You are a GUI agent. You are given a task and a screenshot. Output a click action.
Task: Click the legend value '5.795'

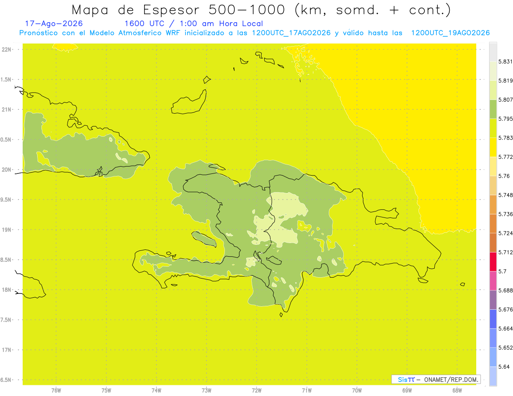(x=506, y=119)
